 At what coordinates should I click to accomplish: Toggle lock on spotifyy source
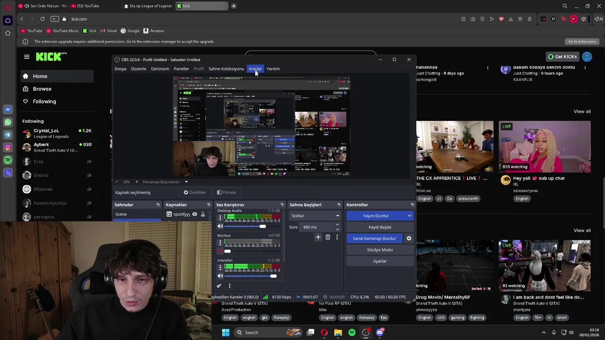203,214
